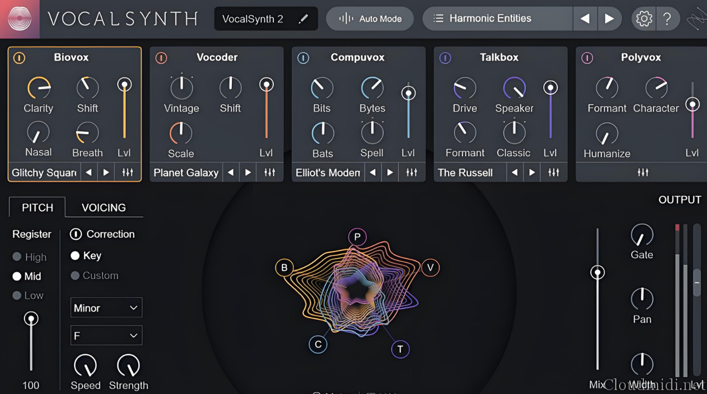Switch to the VOICING tab
The width and height of the screenshot is (707, 394).
tap(104, 207)
